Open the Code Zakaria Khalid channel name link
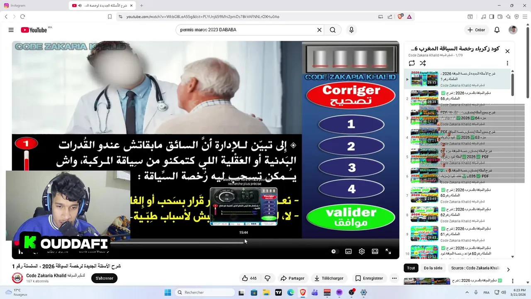The height and width of the screenshot is (299, 531). pos(46,275)
